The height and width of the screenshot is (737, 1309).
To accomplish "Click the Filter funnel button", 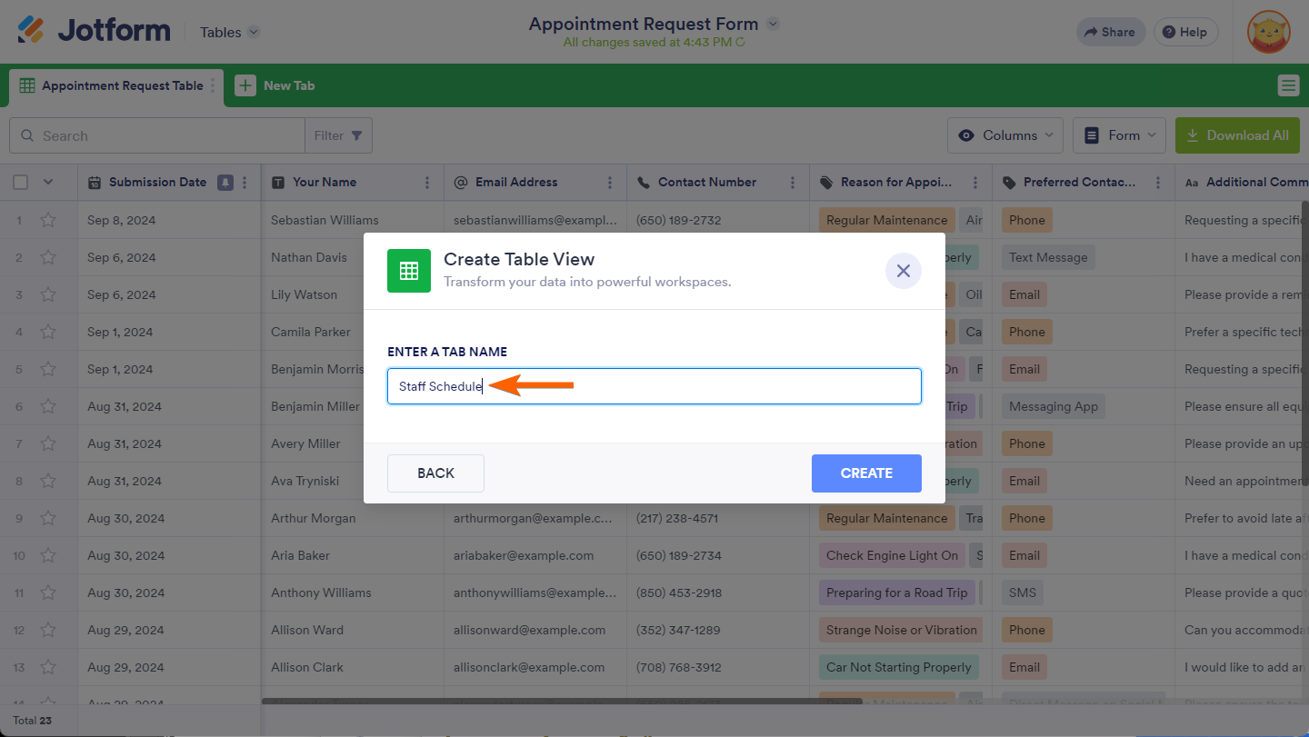I will tap(338, 135).
